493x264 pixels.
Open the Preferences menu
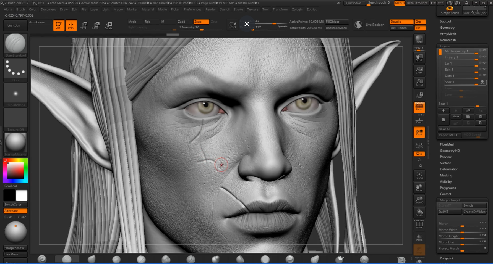[x=192, y=9]
